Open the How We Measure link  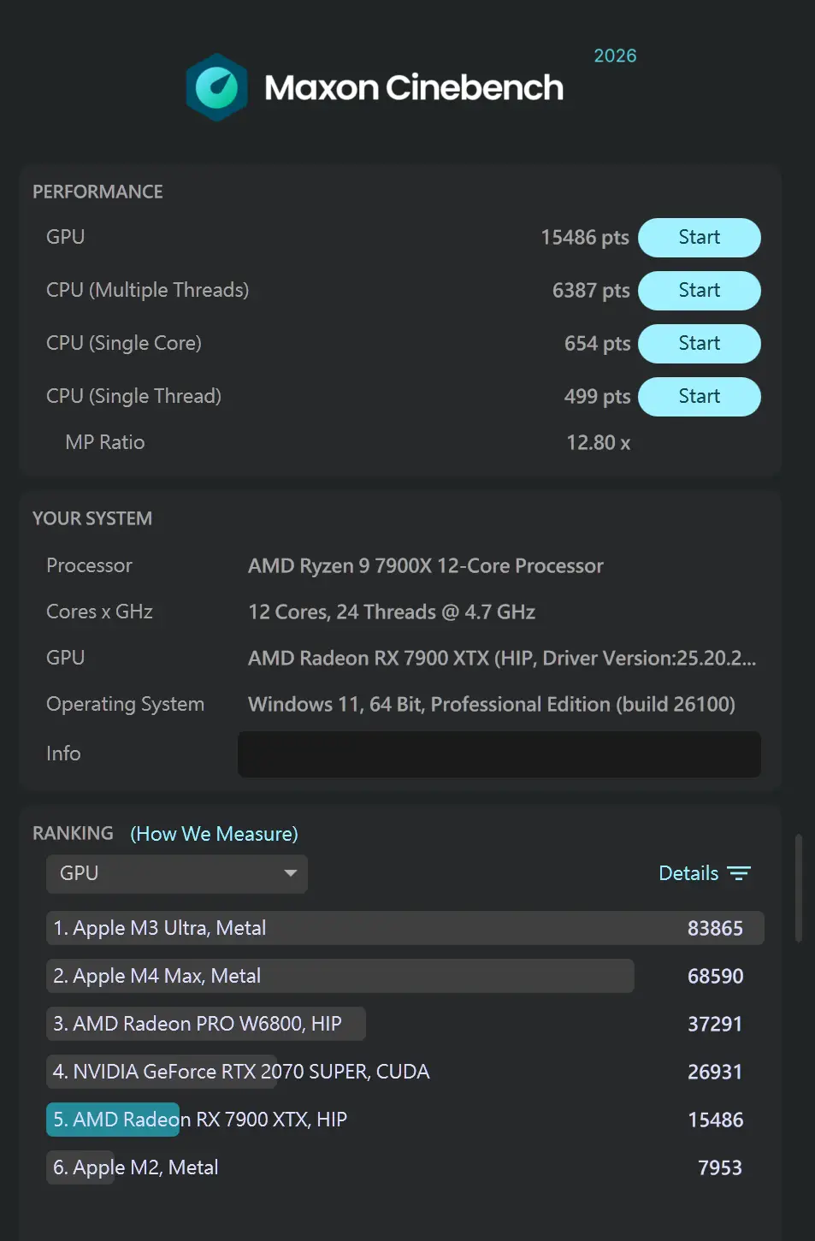coord(214,834)
